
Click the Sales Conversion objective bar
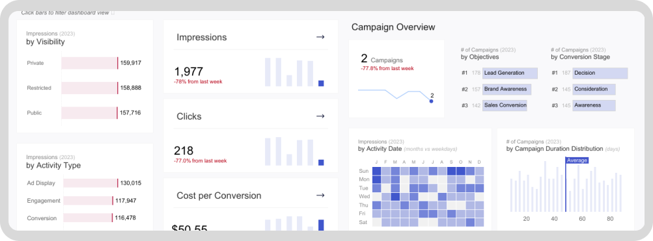click(505, 105)
